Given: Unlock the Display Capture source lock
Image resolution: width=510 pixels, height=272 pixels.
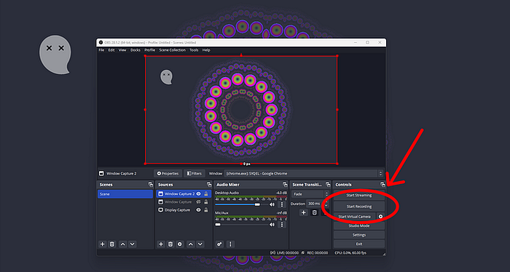Looking at the screenshot, I should click(206, 210).
